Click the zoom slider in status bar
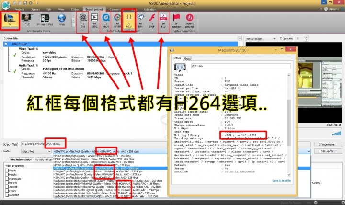 click(329, 202)
